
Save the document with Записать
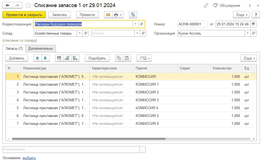[x=59, y=15]
